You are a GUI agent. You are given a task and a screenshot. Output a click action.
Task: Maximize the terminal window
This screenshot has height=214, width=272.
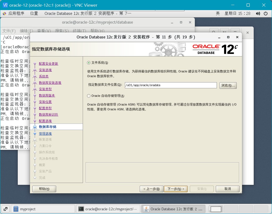tap(181, 22)
